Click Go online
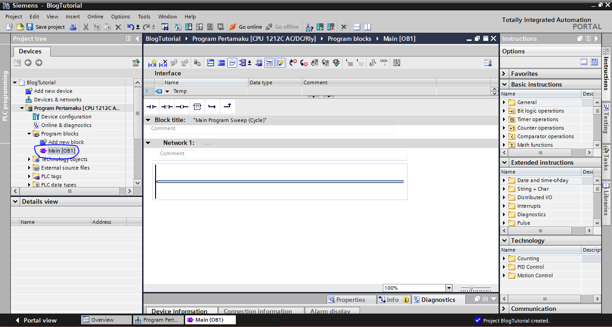Viewport: 612px width, 327px height. point(246,27)
